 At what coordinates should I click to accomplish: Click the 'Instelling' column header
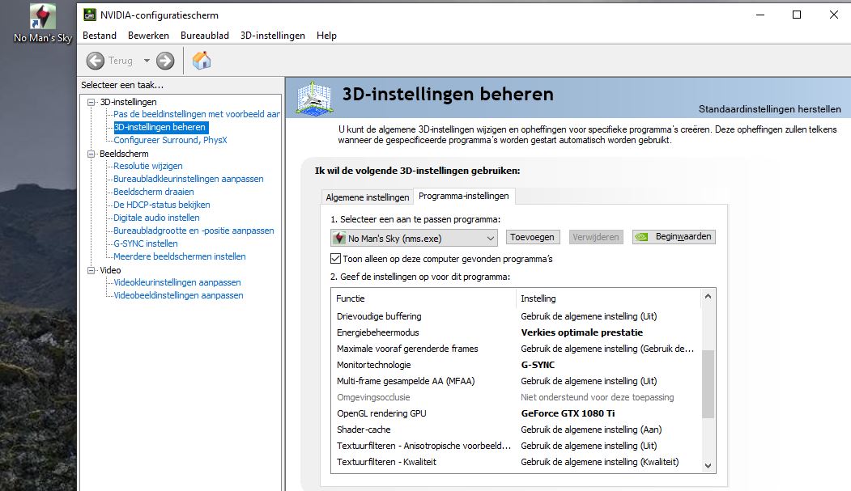coord(608,298)
